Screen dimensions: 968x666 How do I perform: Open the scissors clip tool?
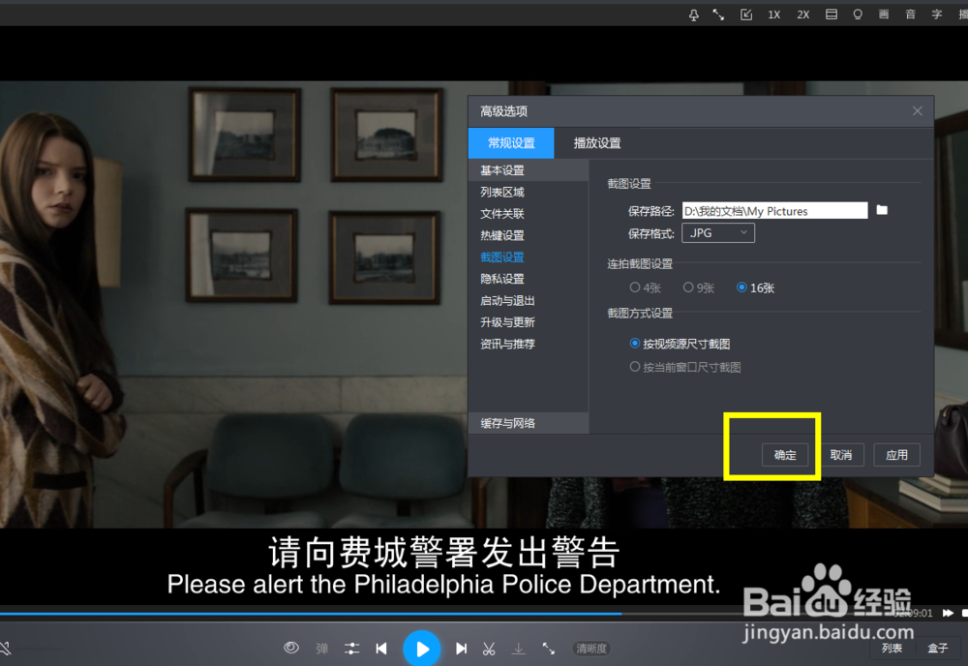[x=489, y=649]
